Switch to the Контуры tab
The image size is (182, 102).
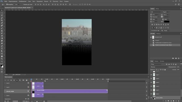(162, 61)
